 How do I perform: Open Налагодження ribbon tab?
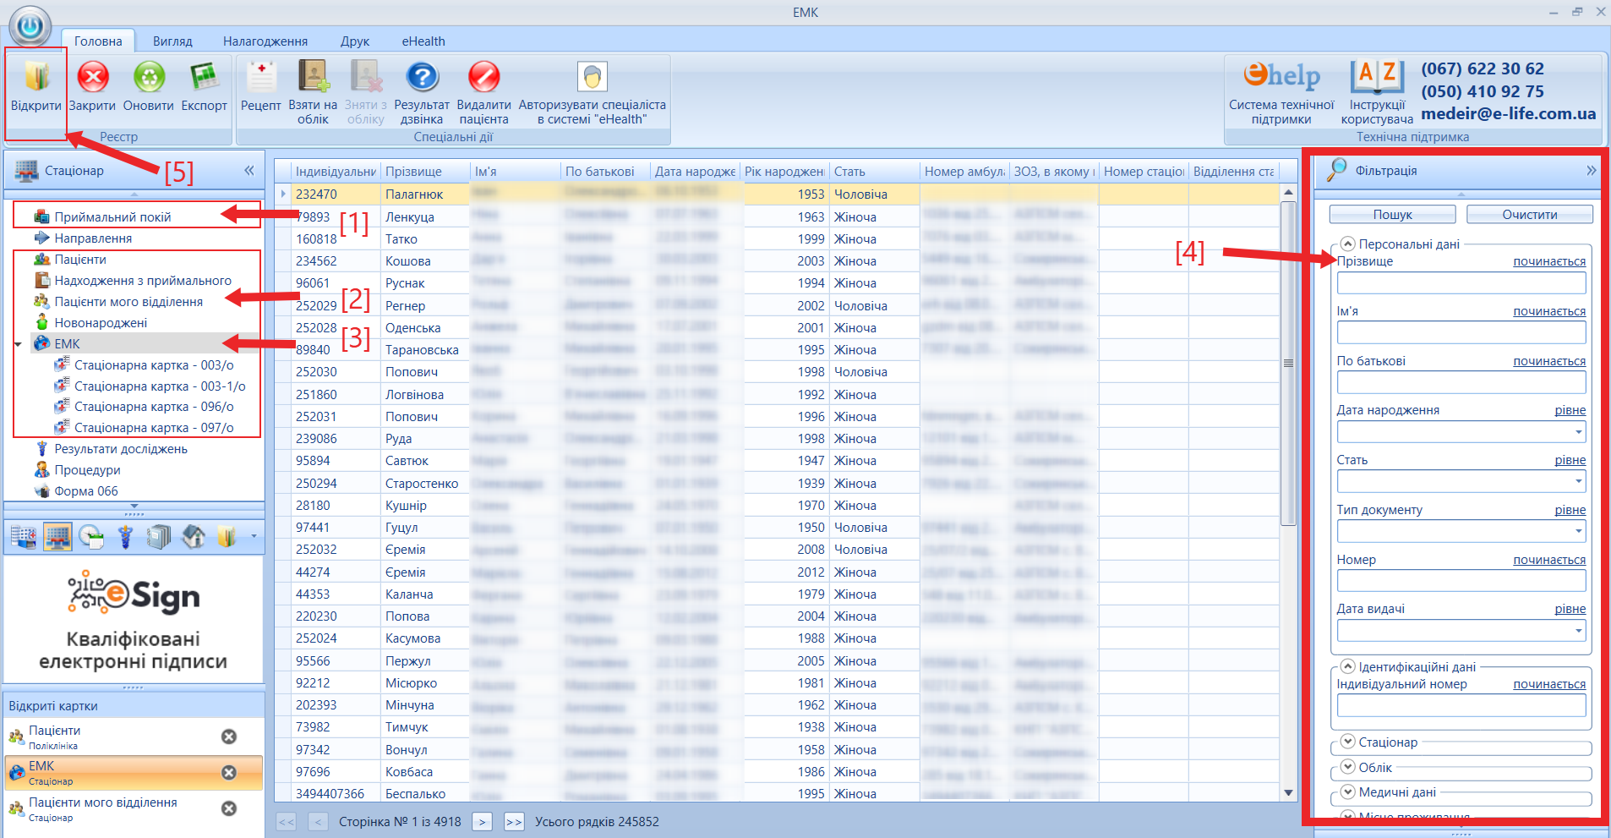[265, 41]
